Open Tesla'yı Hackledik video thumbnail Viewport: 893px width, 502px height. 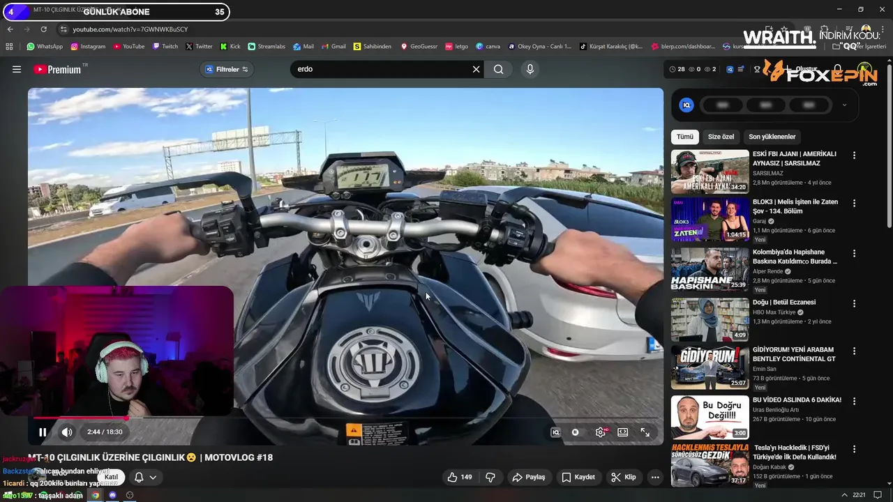click(710, 465)
